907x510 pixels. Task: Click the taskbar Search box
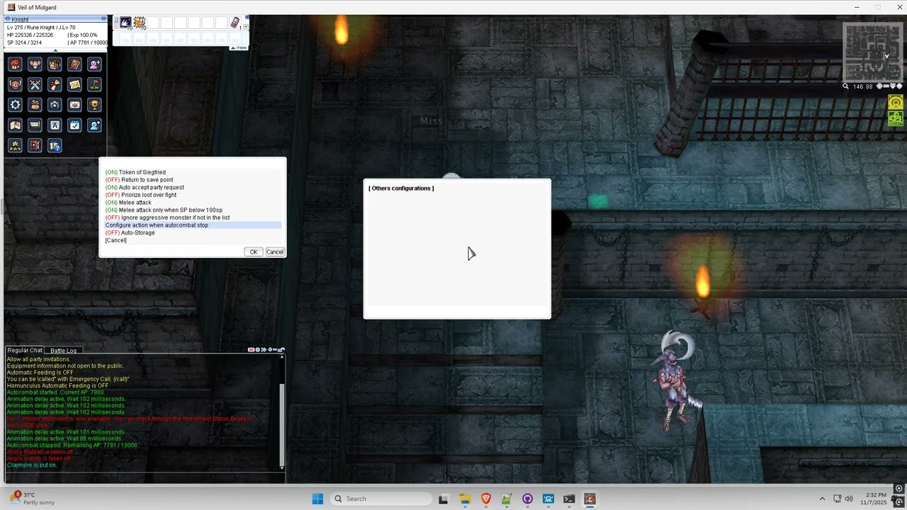click(381, 499)
